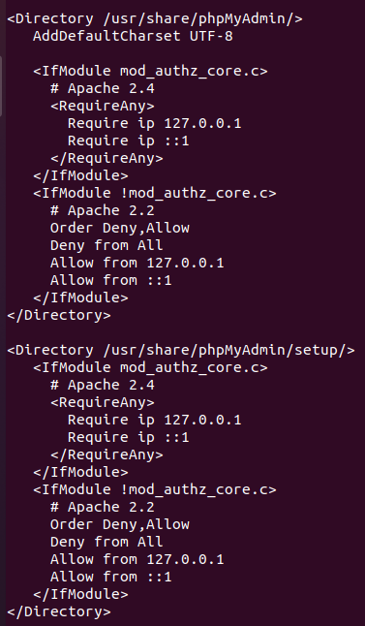365x626 pixels.
Task: Click first '# Apache 2.4' comment
Action: pos(103,88)
